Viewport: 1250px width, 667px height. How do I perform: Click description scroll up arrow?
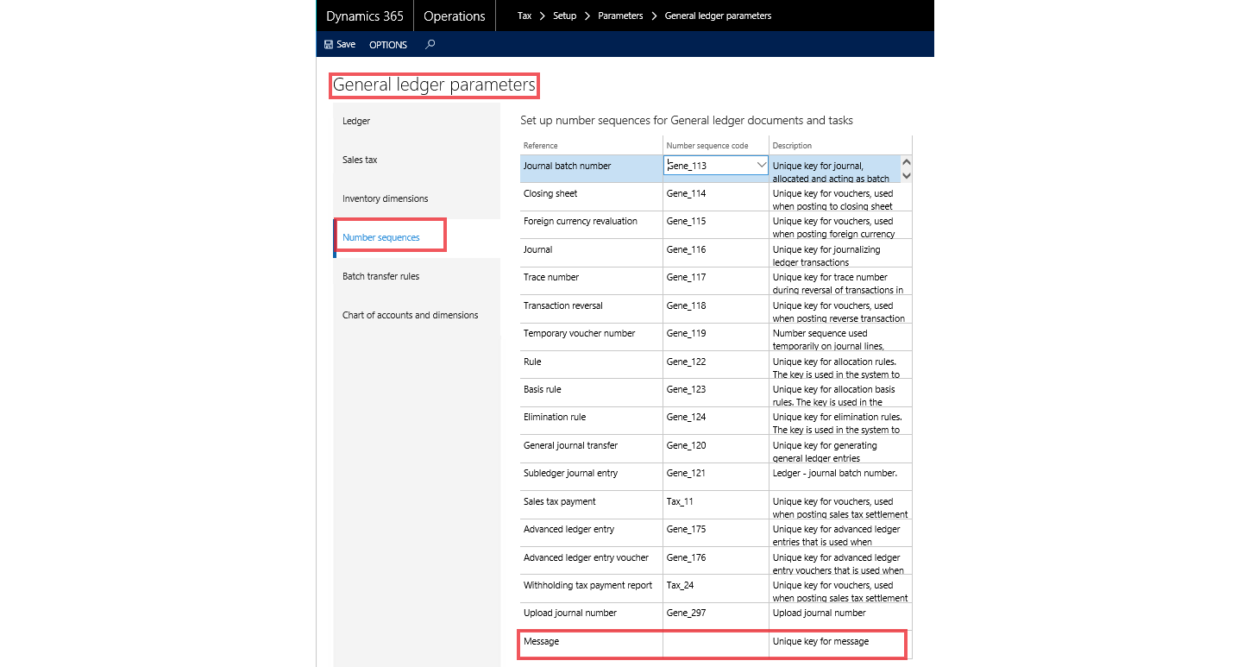tap(906, 161)
